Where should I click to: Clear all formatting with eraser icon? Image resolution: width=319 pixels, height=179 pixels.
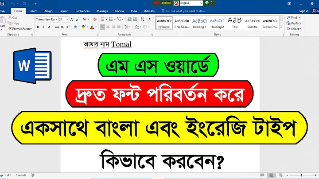coord(95,19)
